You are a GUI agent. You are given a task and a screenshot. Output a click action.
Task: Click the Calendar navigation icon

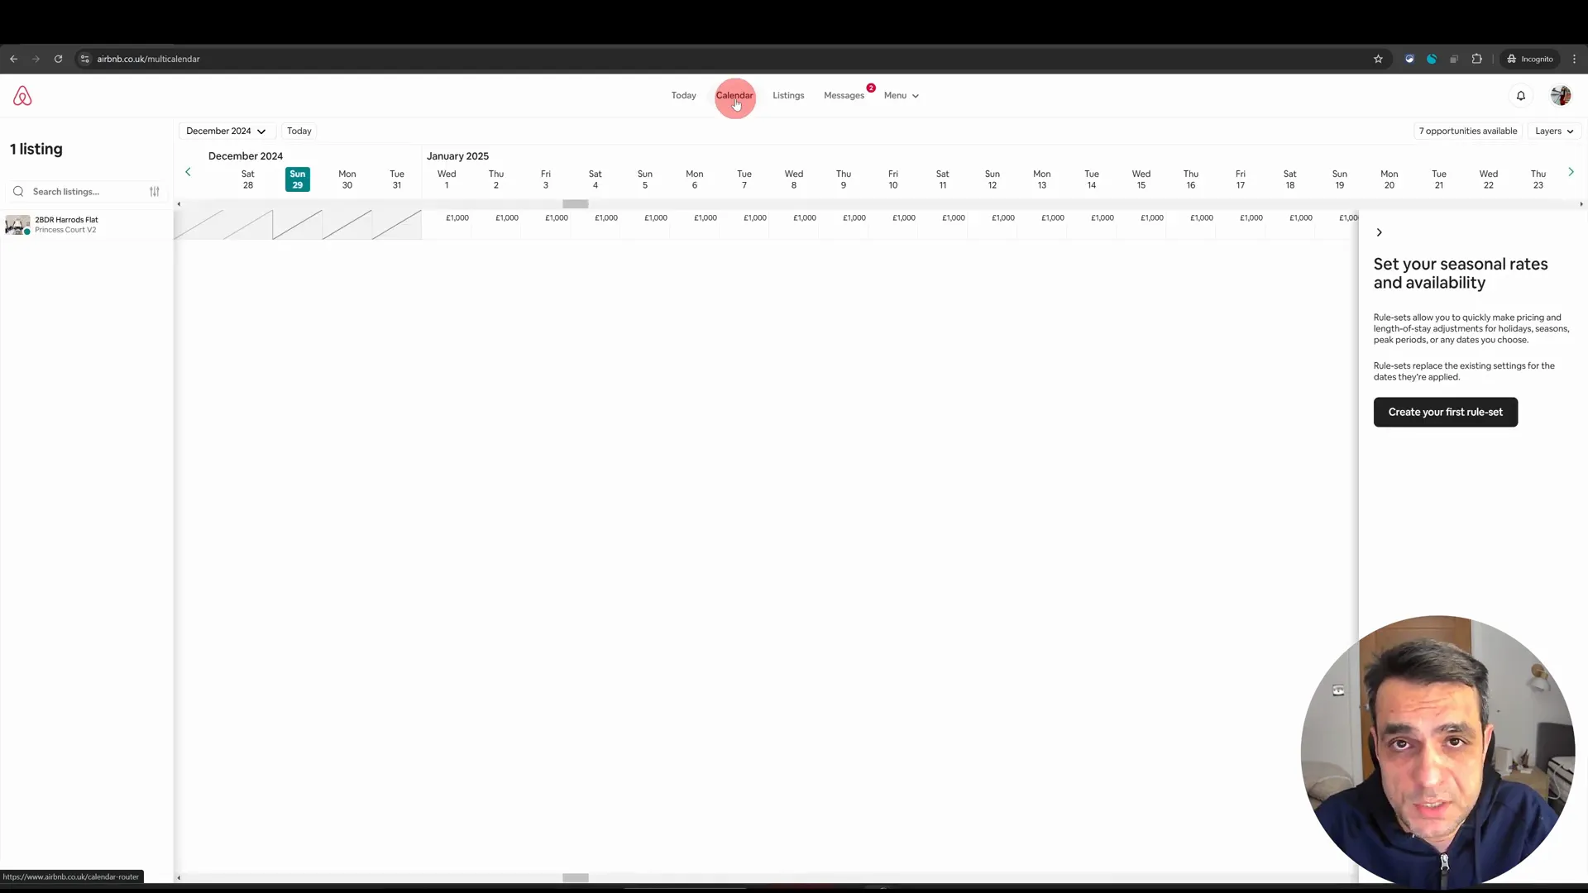tap(734, 95)
